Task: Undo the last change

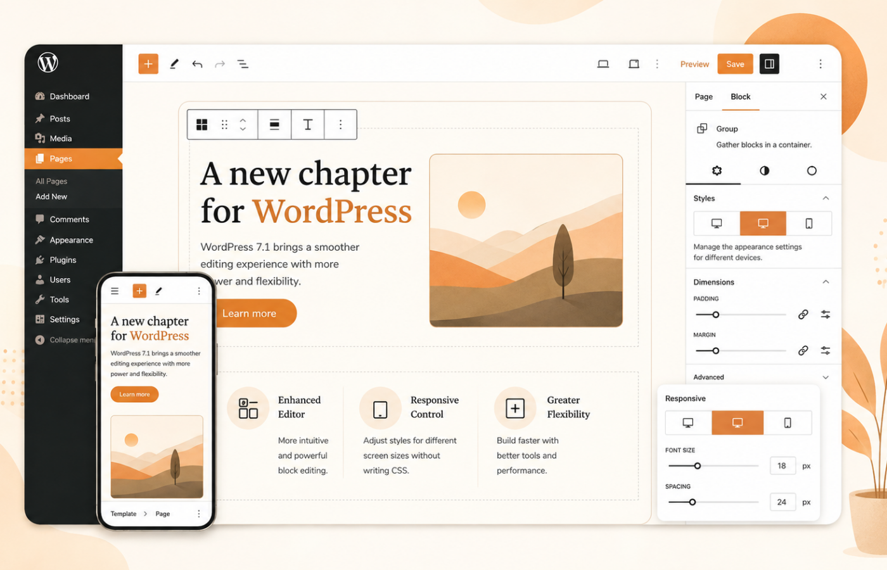Action: pyautogui.click(x=197, y=64)
